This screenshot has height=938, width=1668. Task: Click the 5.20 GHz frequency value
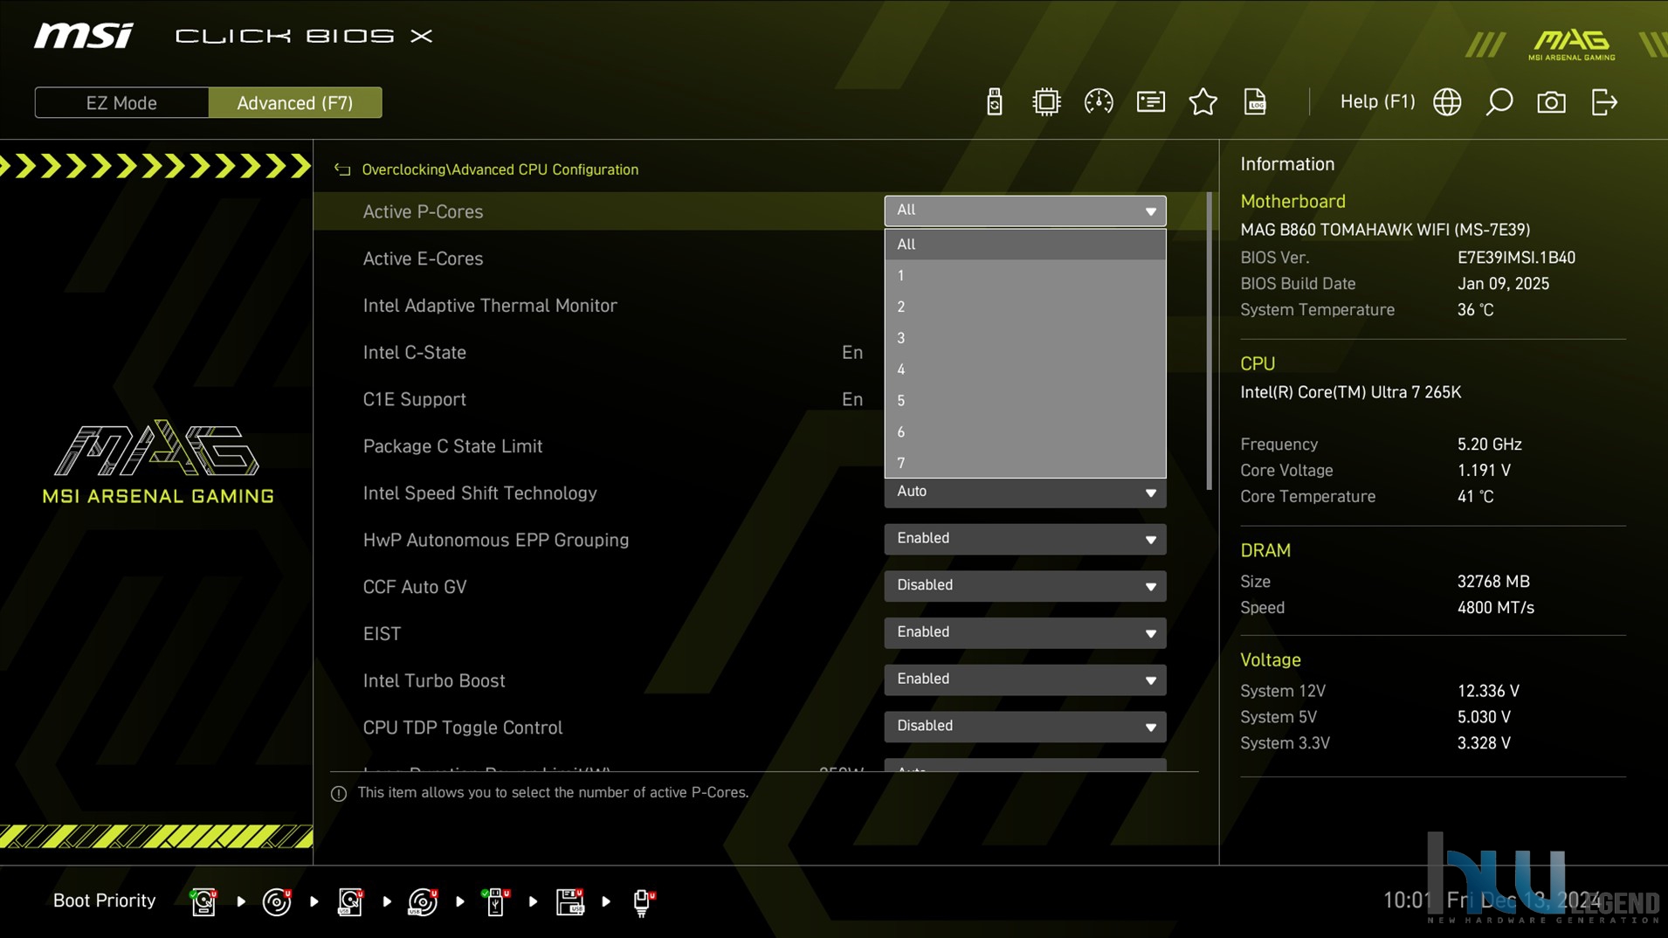(x=1489, y=445)
